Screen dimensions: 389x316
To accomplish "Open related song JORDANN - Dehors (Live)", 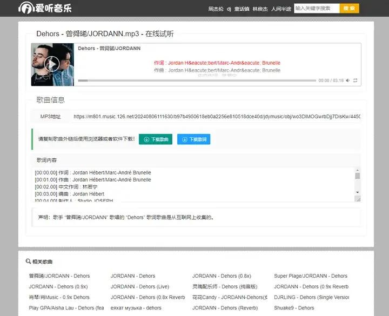I will click(x=140, y=286).
